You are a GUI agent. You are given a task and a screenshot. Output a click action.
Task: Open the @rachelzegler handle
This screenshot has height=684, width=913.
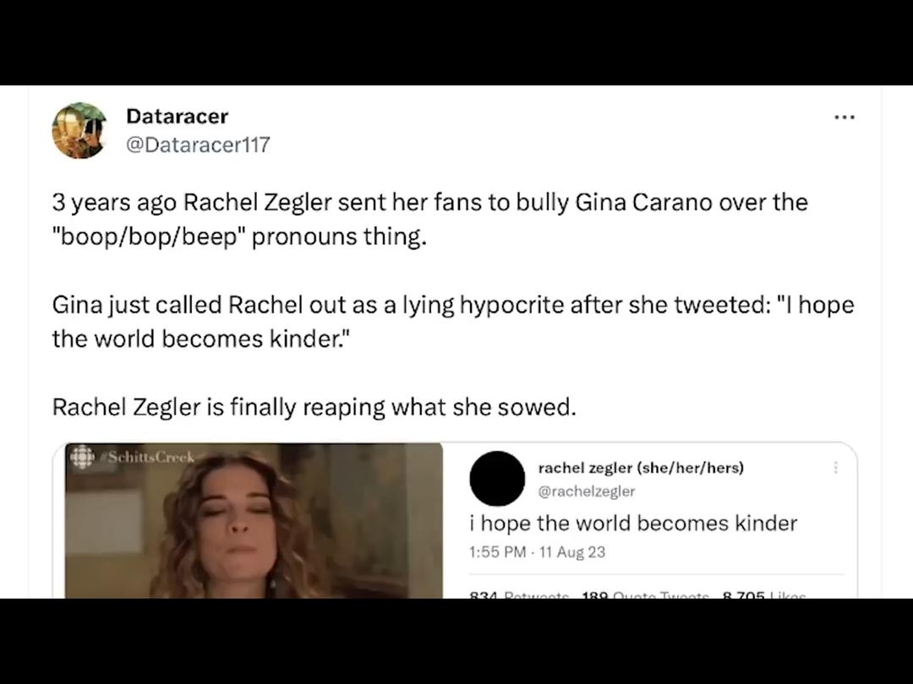click(x=587, y=491)
